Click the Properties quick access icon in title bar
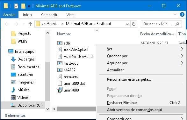Screen dimensions: 187x120 16,6
